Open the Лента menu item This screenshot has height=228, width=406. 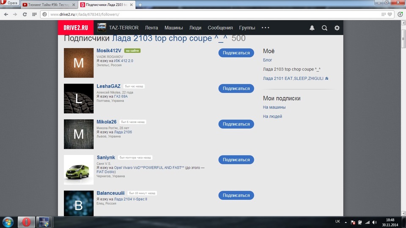pos(151,28)
